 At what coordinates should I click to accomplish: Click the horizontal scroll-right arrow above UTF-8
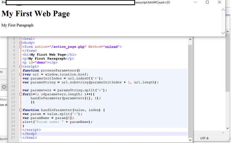point(223,133)
